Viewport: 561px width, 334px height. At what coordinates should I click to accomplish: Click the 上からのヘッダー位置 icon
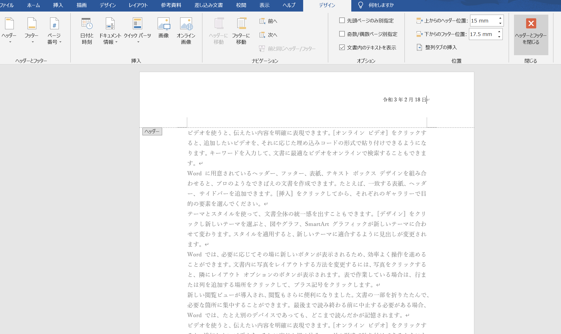[x=419, y=21]
